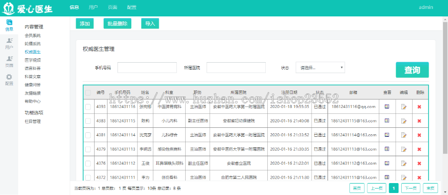This screenshot has width=448, height=195.
Task: View details icon for row 4383
Action: pyautogui.click(x=387, y=121)
